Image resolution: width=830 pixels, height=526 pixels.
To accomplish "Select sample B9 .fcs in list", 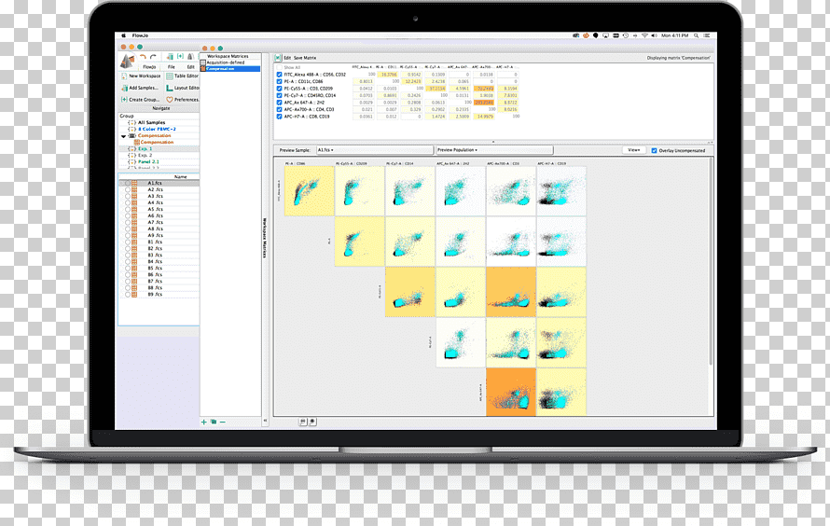I will click(155, 294).
